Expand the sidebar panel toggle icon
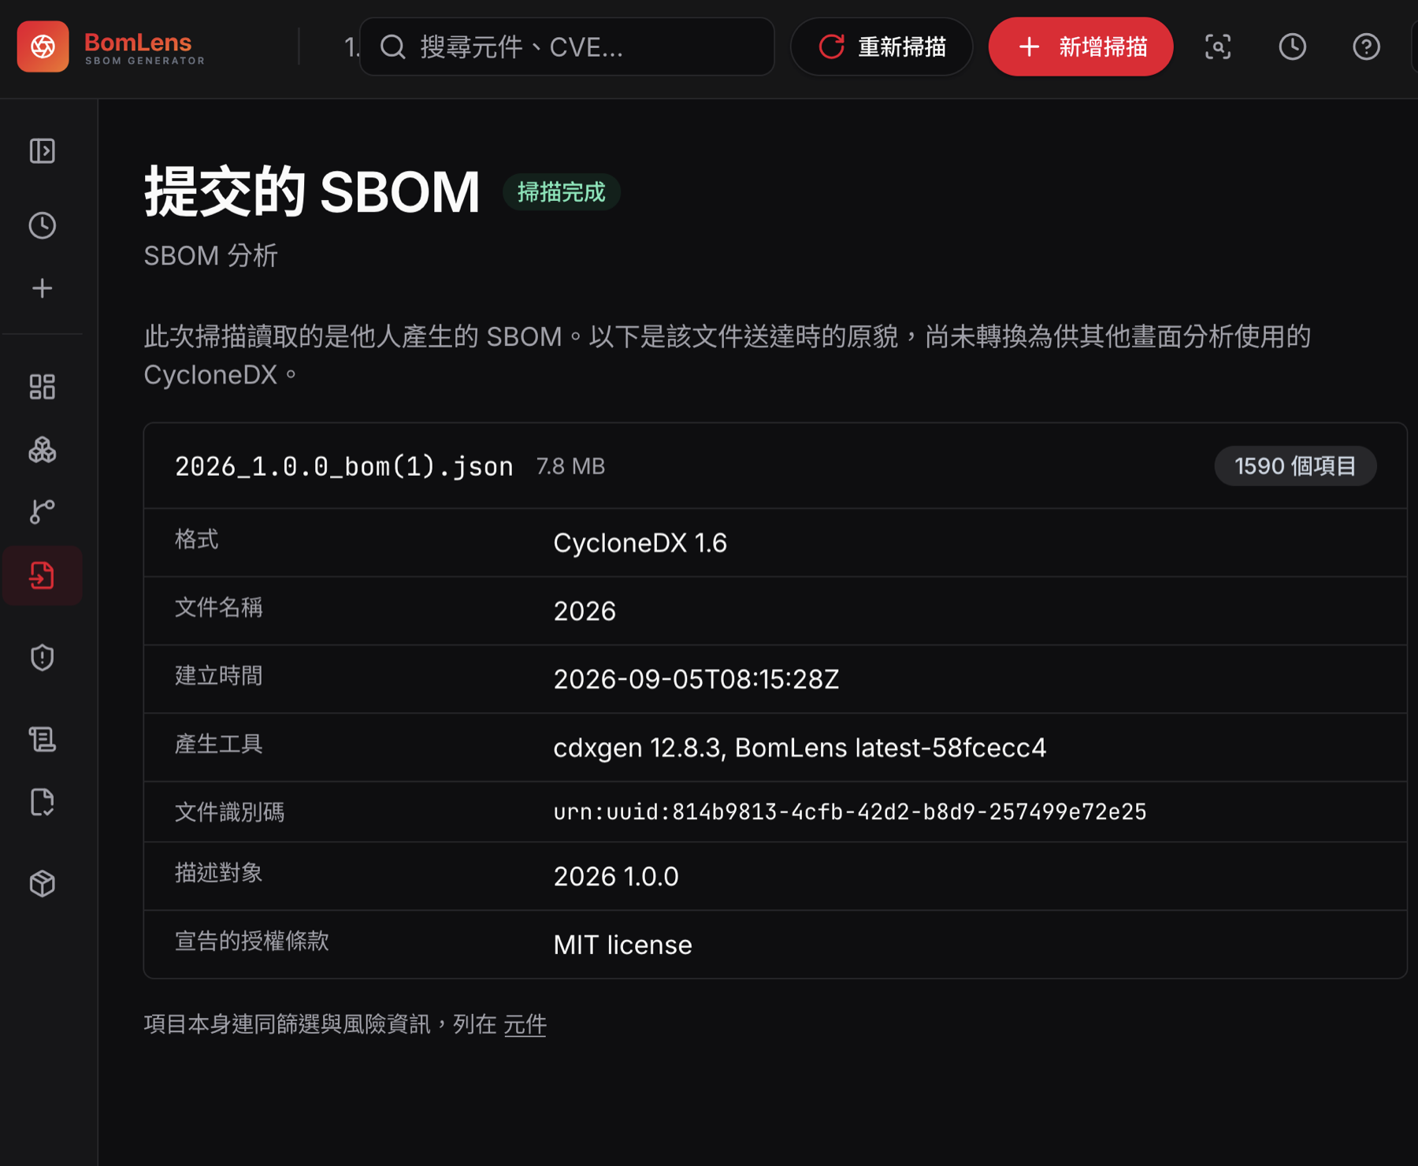Image resolution: width=1418 pixels, height=1166 pixels. click(x=43, y=150)
